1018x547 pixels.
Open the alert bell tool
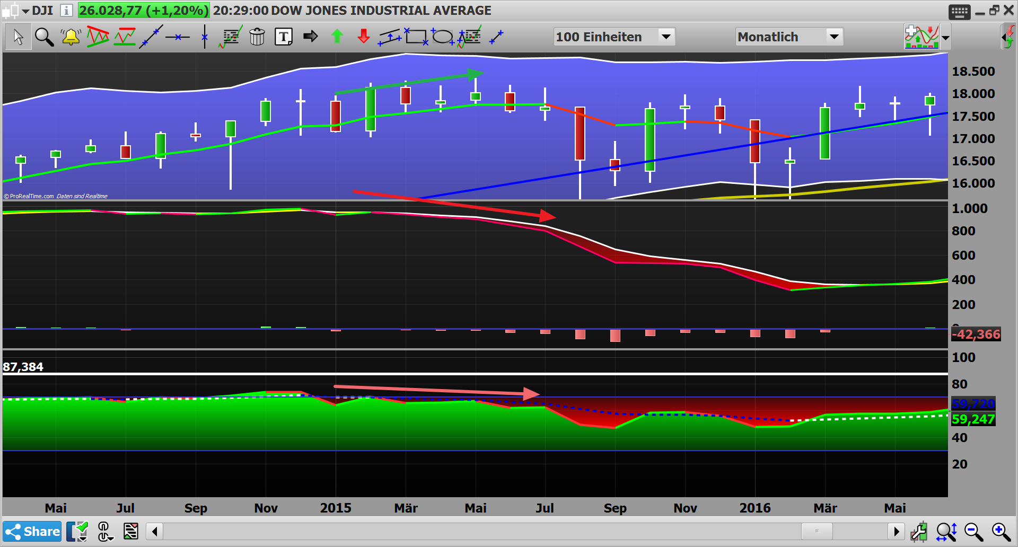point(71,37)
